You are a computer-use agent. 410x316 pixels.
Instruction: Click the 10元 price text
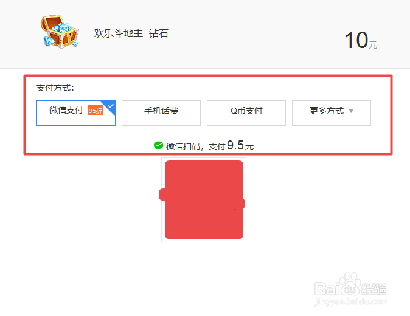[361, 40]
